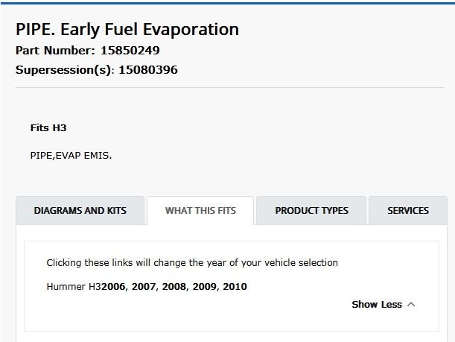Screen dimensions: 455x342
Task: Click the Fits H3 text
Action: (48, 127)
